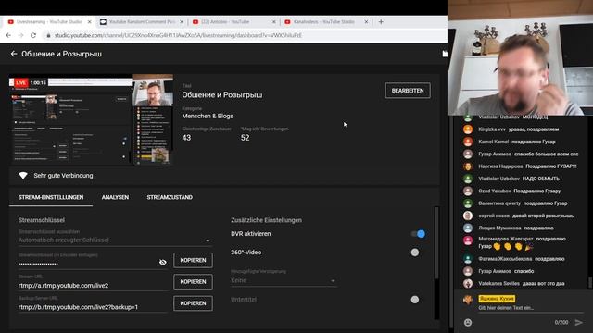Click Kamol Kamol's avatar in chat
Screen dimensions: 593x333
pos(468,142)
